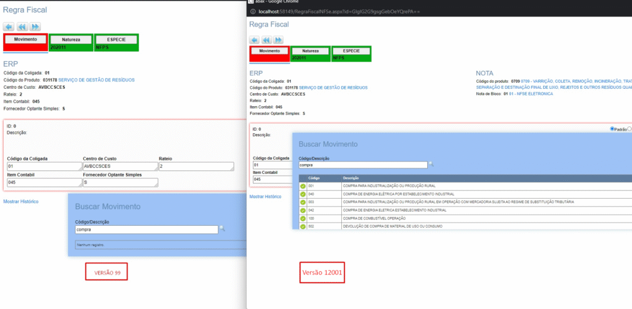Click single back arrow in Chrome window page

pos(254,40)
